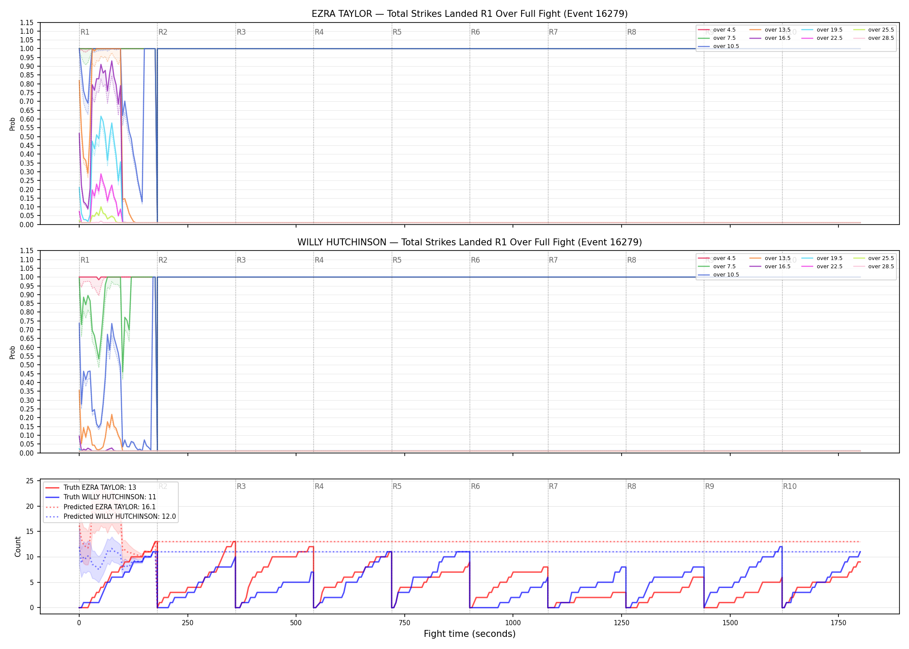Screen dimensions: 909x649
Task: Click the "Count" y-axis label
Action: click(18, 546)
